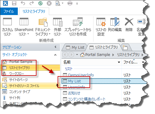Open the お知らせ list
Screen dimensions: 155x114
pos(74,93)
